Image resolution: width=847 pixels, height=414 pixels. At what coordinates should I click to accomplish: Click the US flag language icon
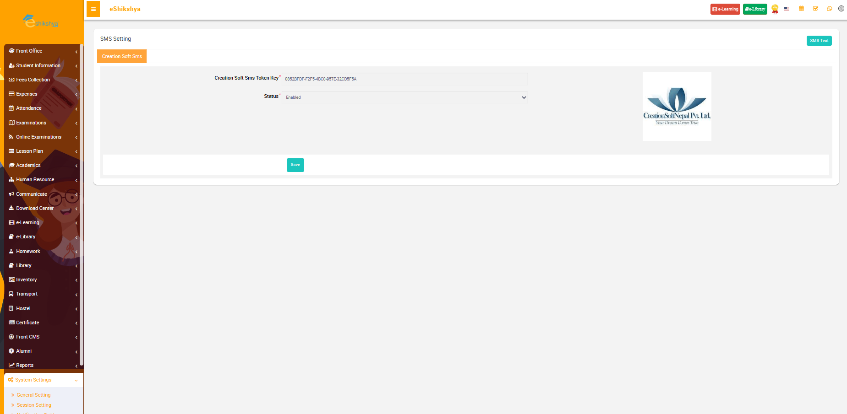(x=787, y=9)
